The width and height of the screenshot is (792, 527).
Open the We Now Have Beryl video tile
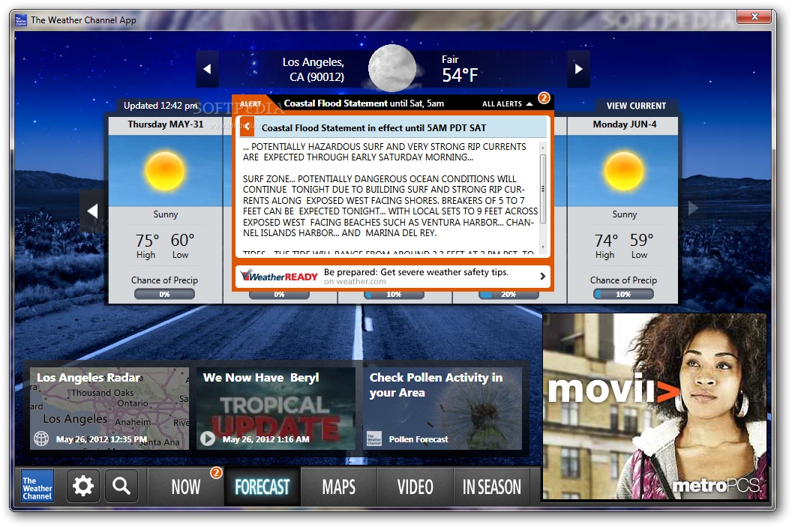(x=276, y=409)
